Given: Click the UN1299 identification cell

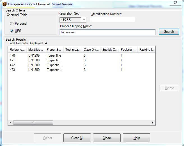Looking at the screenshot, I should (x=34, y=55).
